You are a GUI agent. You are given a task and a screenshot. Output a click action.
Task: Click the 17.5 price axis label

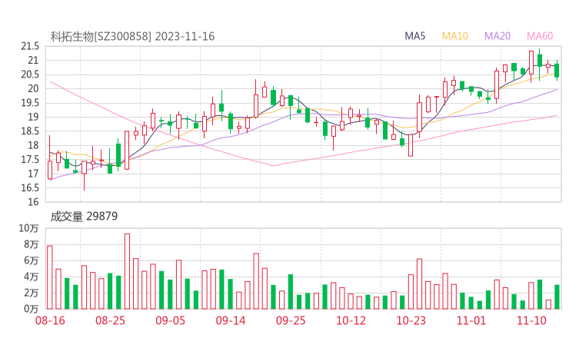click(30, 159)
